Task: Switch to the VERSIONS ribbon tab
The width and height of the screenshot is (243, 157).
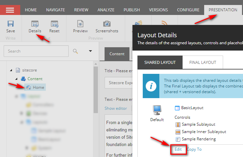Action: [158, 10]
